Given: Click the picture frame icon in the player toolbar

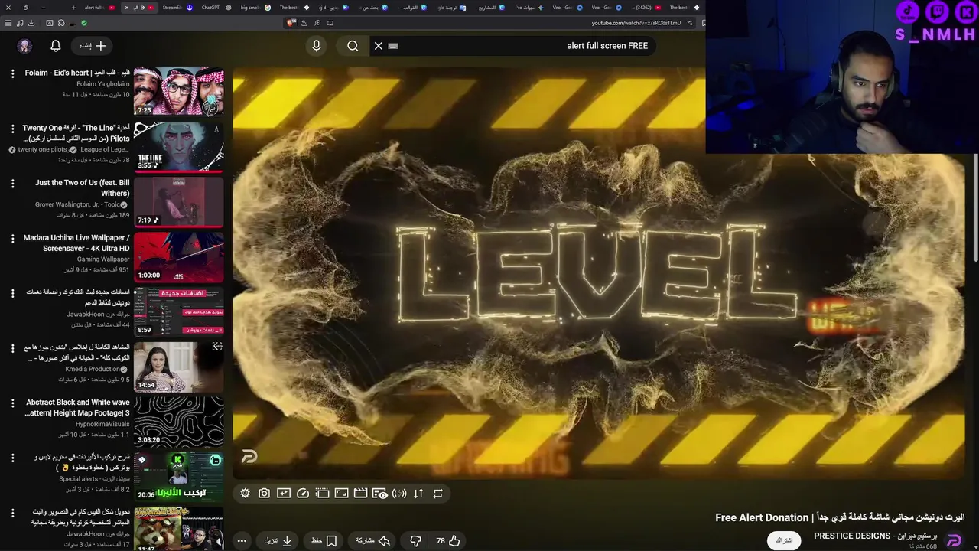Looking at the screenshot, I should point(341,494).
